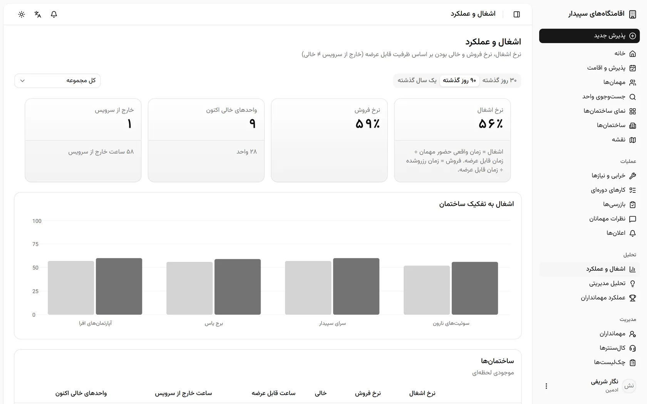Click the bell icon for اعلان‌ها in sidebar
The width and height of the screenshot is (647, 404).
click(632, 233)
